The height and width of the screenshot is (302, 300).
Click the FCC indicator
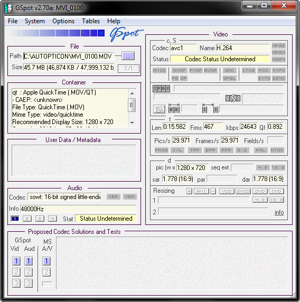click(264, 71)
